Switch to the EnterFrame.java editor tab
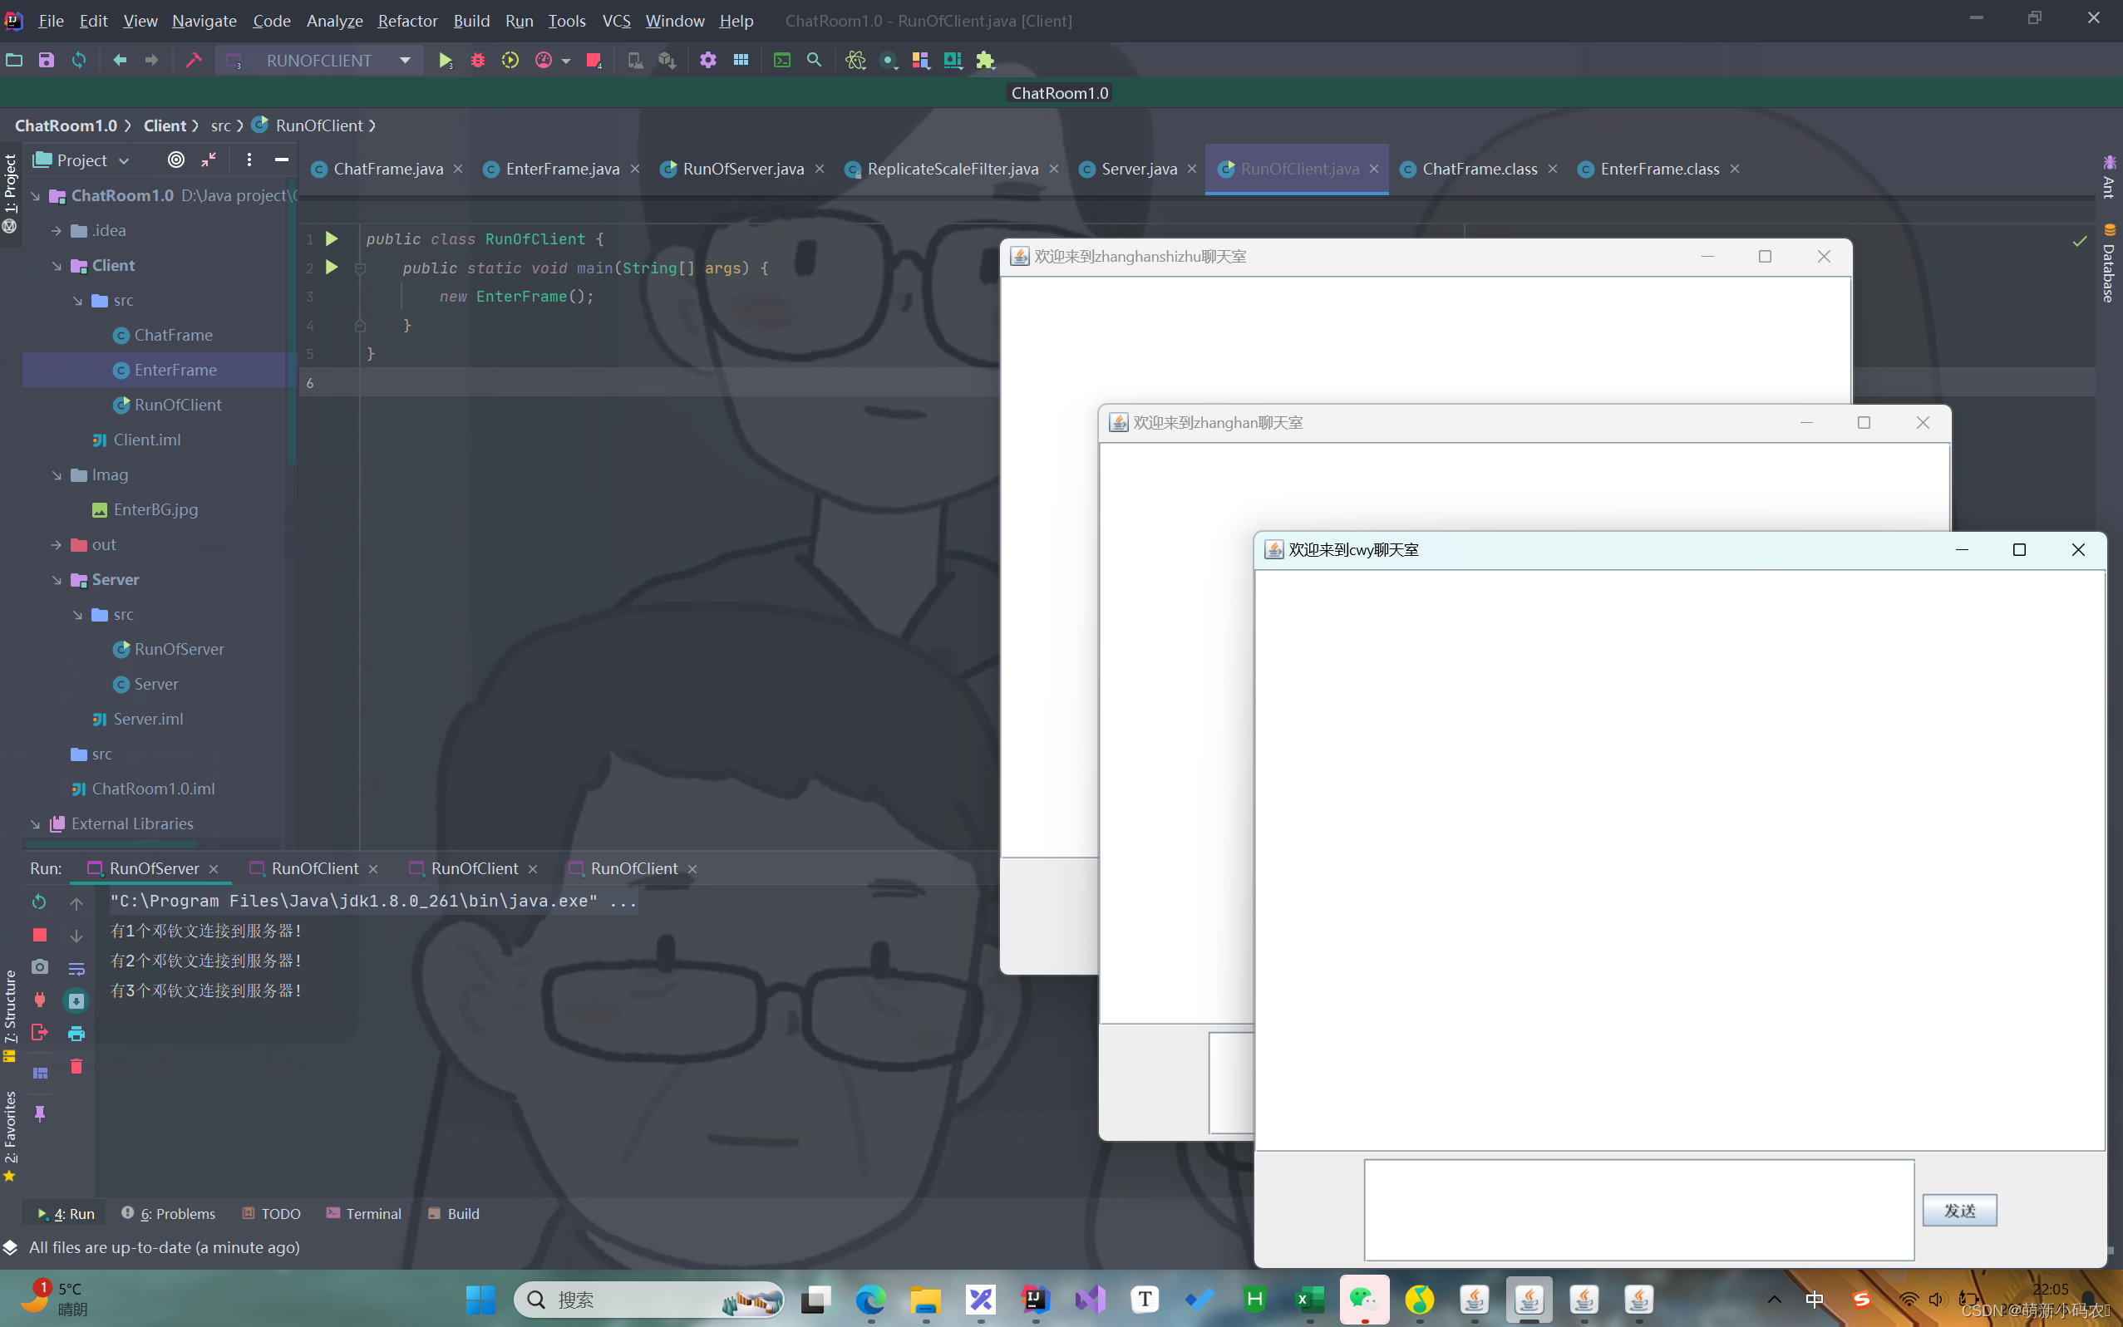The height and width of the screenshot is (1327, 2123). [x=562, y=169]
